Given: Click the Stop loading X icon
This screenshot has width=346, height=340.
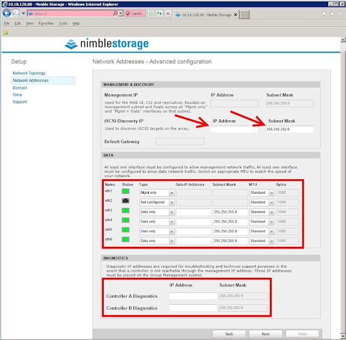Looking at the screenshot, I should [x=168, y=14].
